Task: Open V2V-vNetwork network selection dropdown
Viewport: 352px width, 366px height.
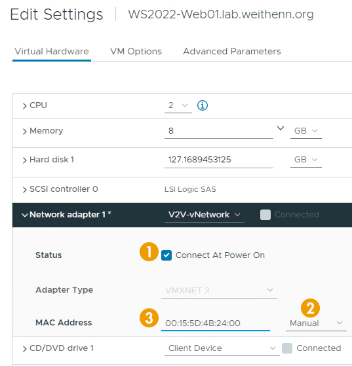Action: (205, 215)
